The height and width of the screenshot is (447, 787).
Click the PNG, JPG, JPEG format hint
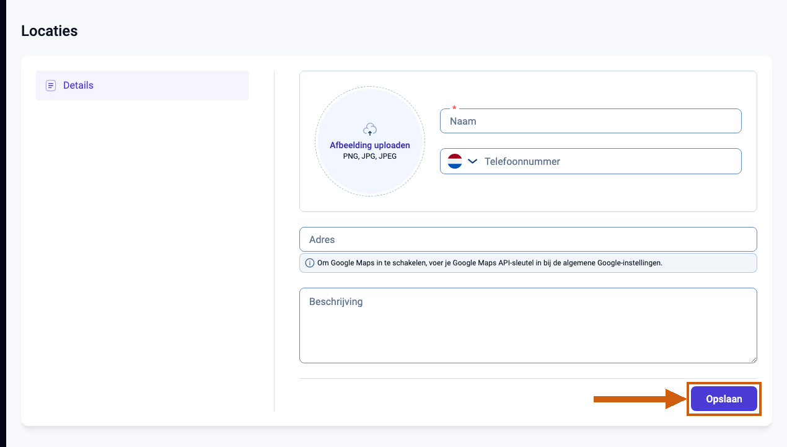pyautogui.click(x=370, y=156)
